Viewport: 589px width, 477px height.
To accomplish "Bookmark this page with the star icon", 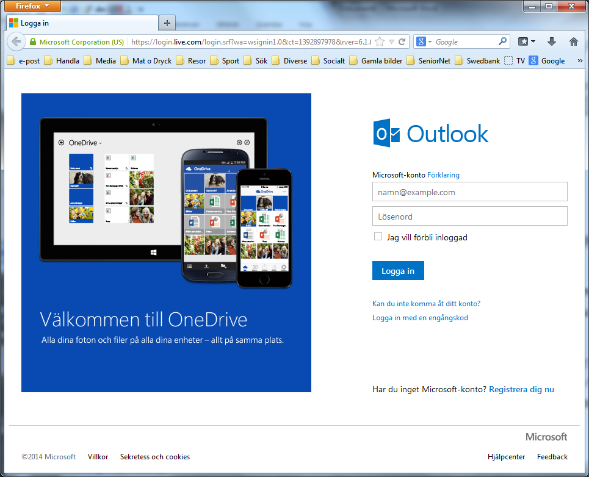I will [x=380, y=41].
